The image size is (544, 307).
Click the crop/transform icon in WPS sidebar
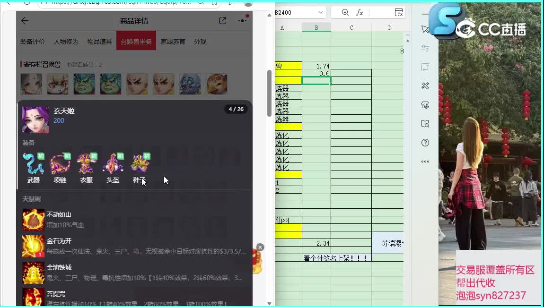pyautogui.click(x=425, y=67)
